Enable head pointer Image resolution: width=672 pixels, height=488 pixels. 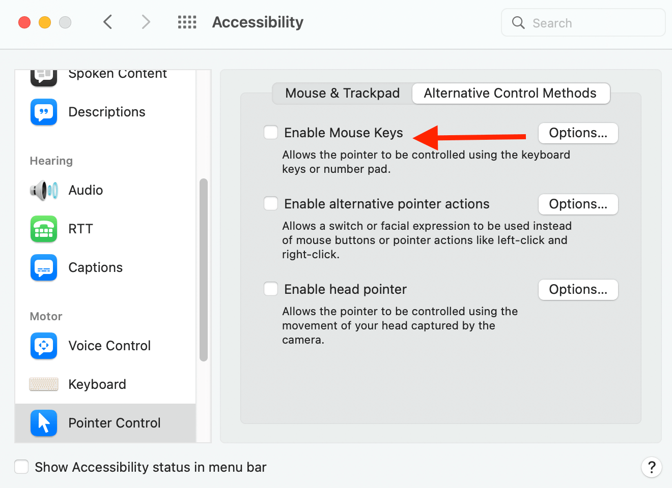tap(271, 289)
